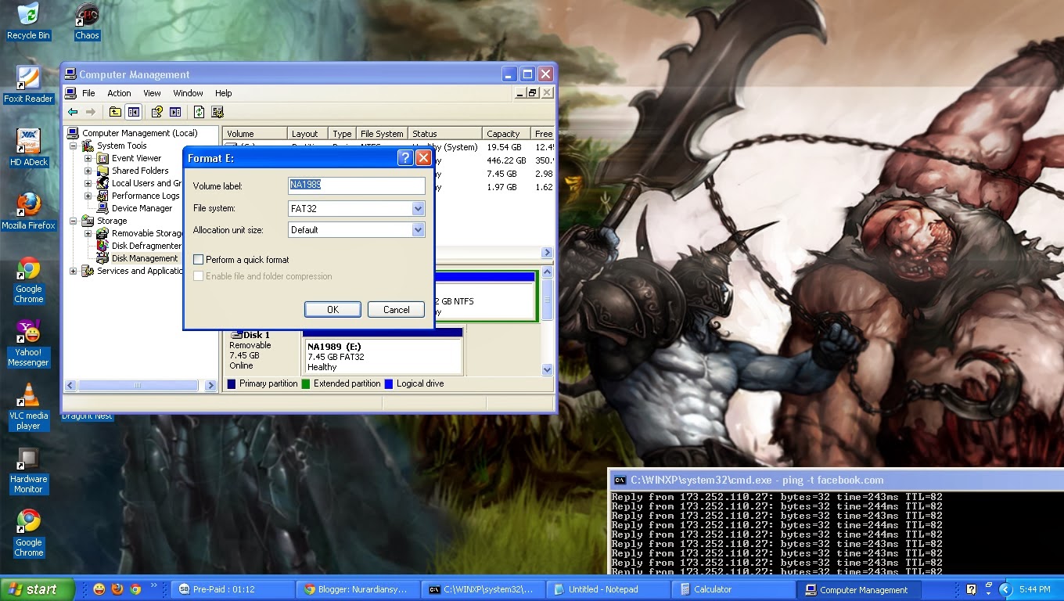The image size is (1064, 601).
Task: Click the Properties/Help toolbar icon with question mark
Action: [x=156, y=112]
